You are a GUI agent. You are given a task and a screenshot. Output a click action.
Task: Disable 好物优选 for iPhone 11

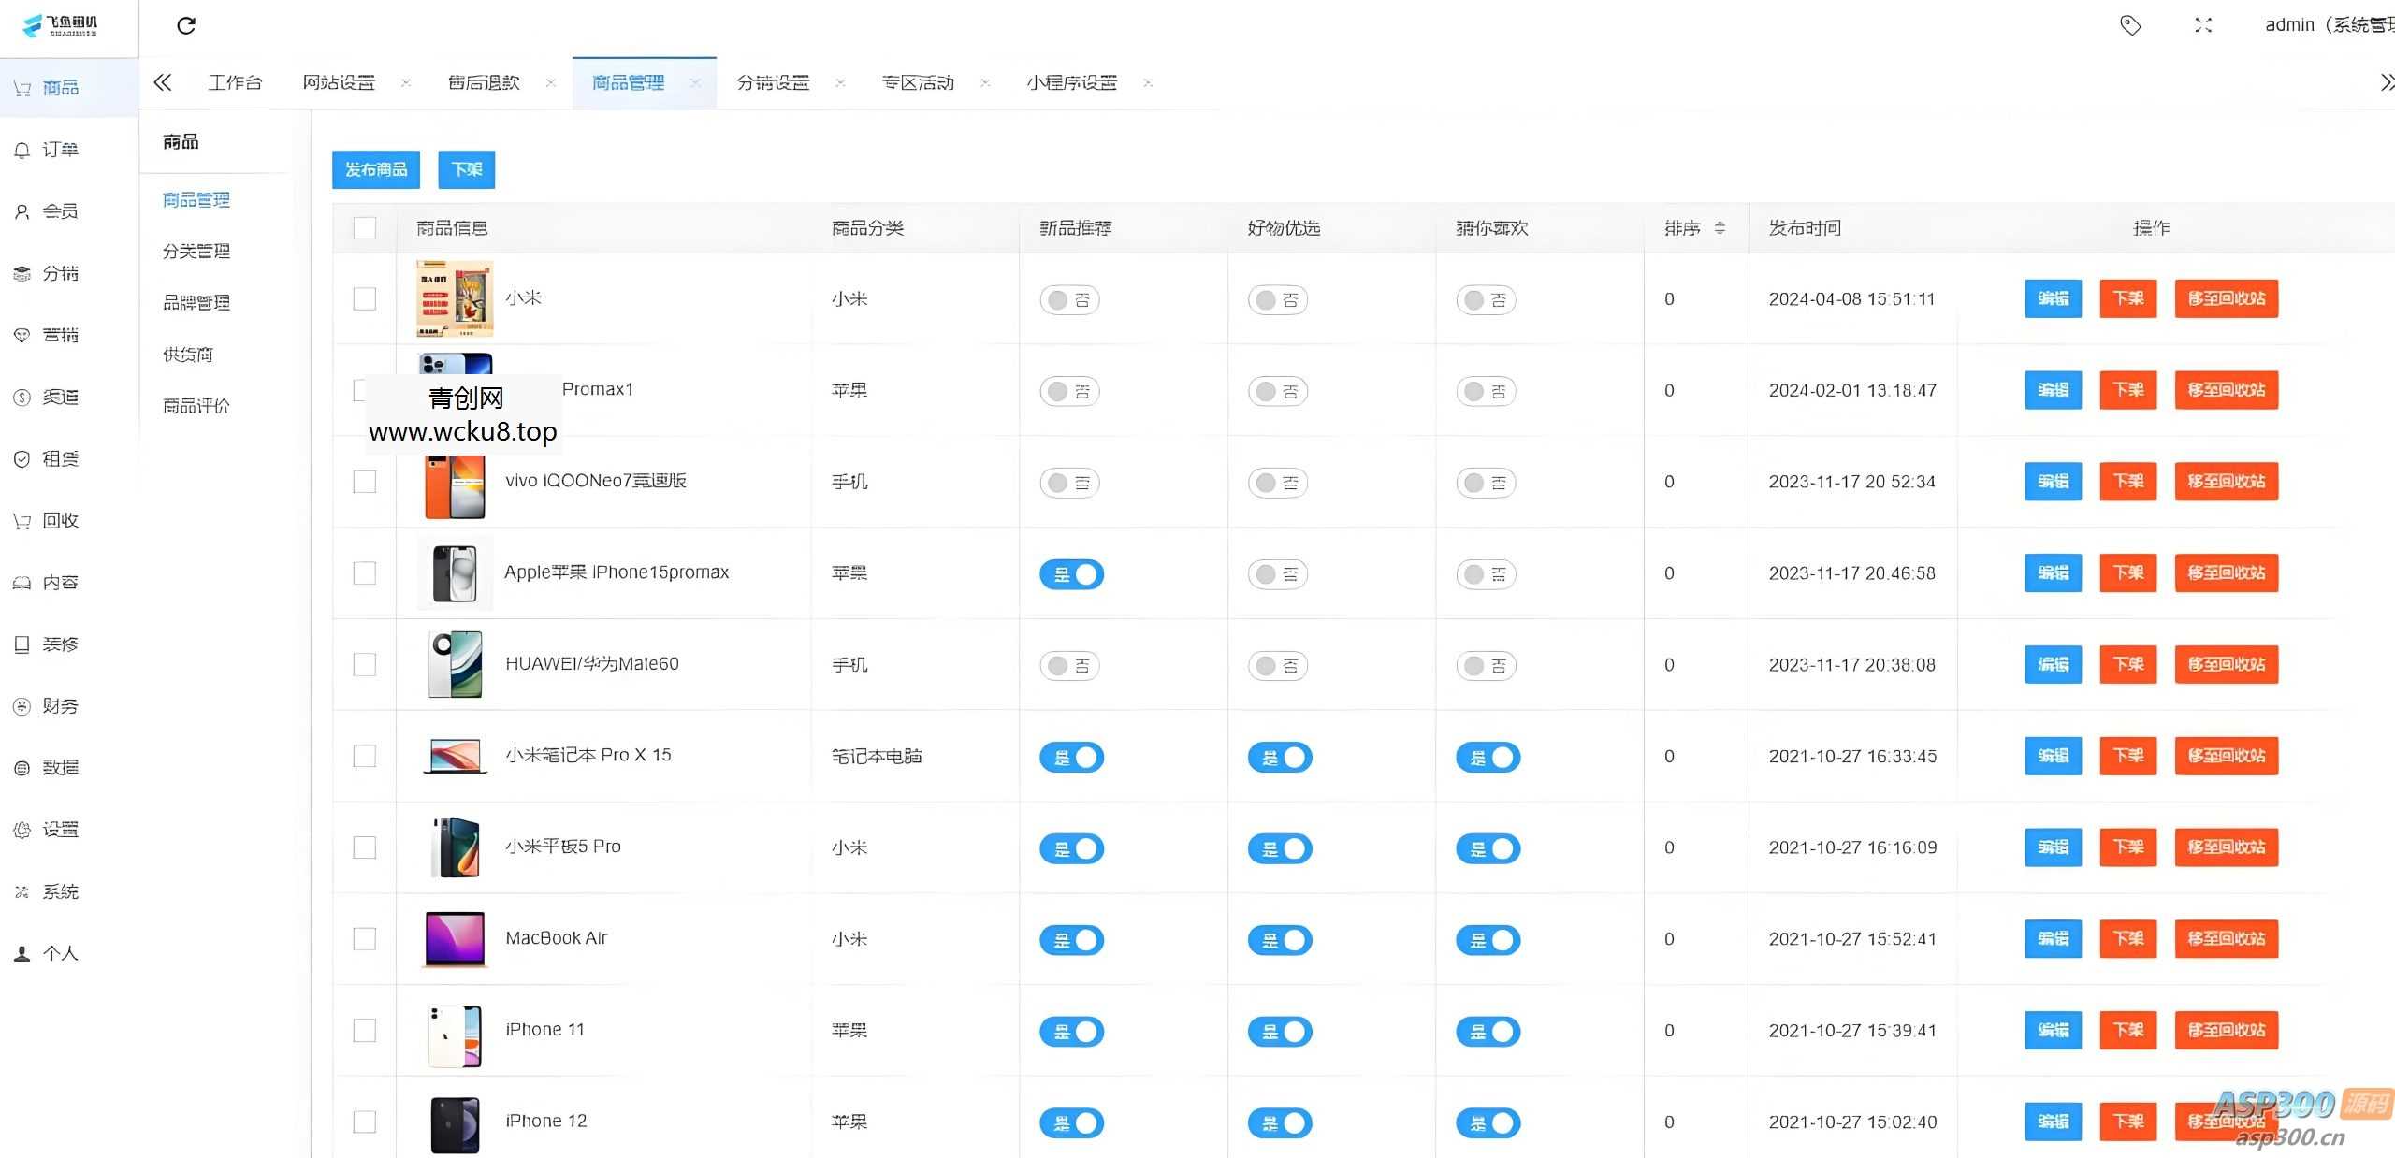pos(1279,1031)
